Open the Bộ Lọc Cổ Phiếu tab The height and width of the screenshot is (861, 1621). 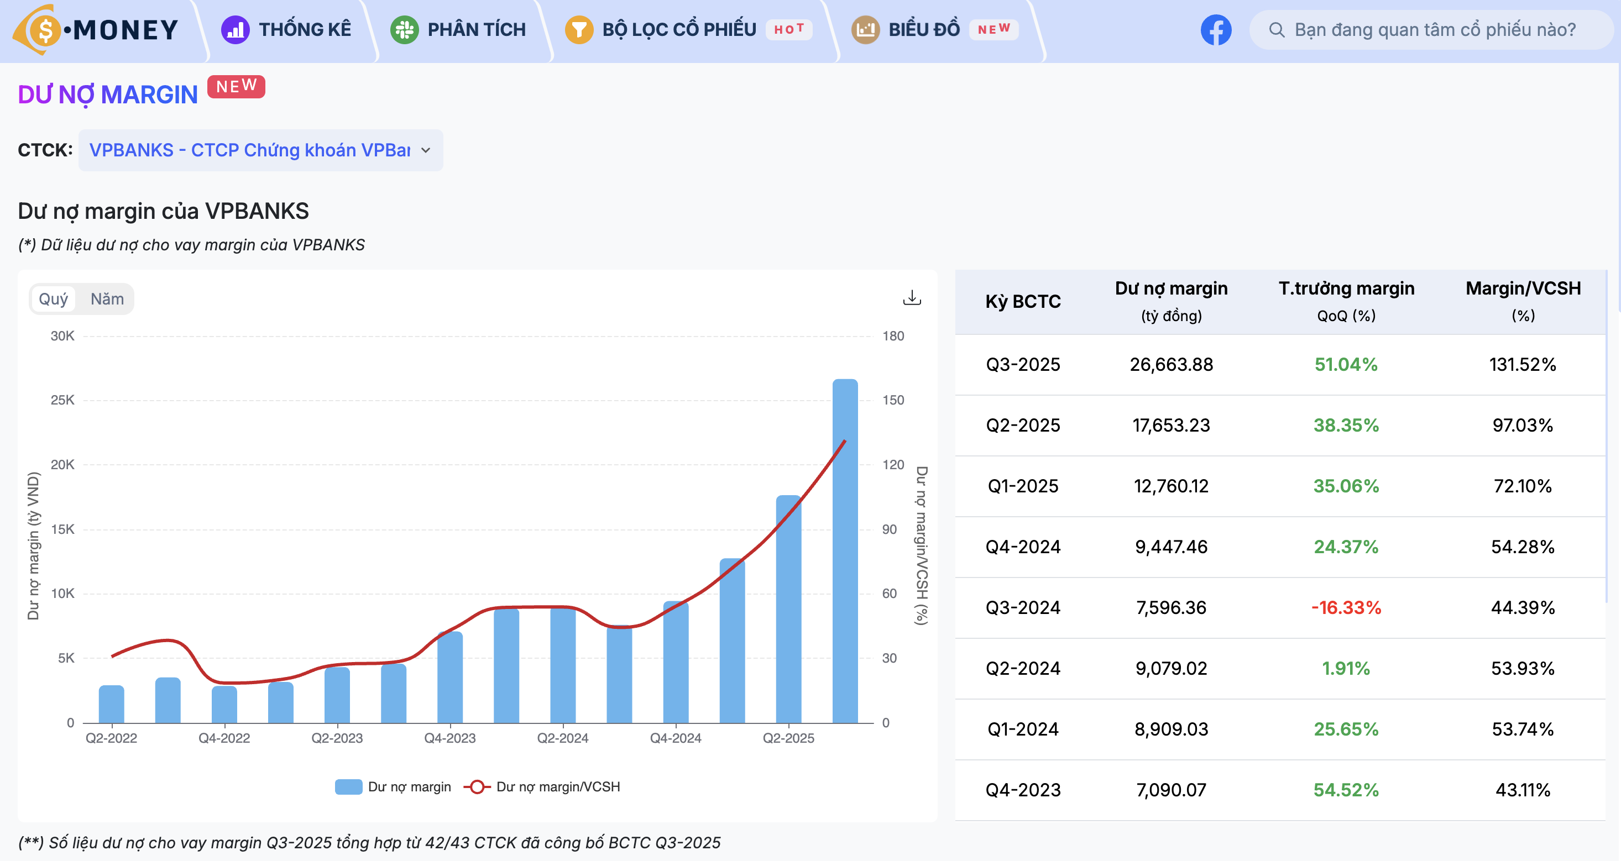678,29
